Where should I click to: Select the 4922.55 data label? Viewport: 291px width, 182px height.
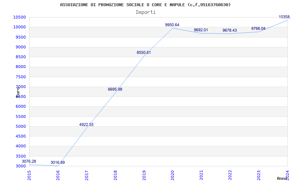click(86, 124)
